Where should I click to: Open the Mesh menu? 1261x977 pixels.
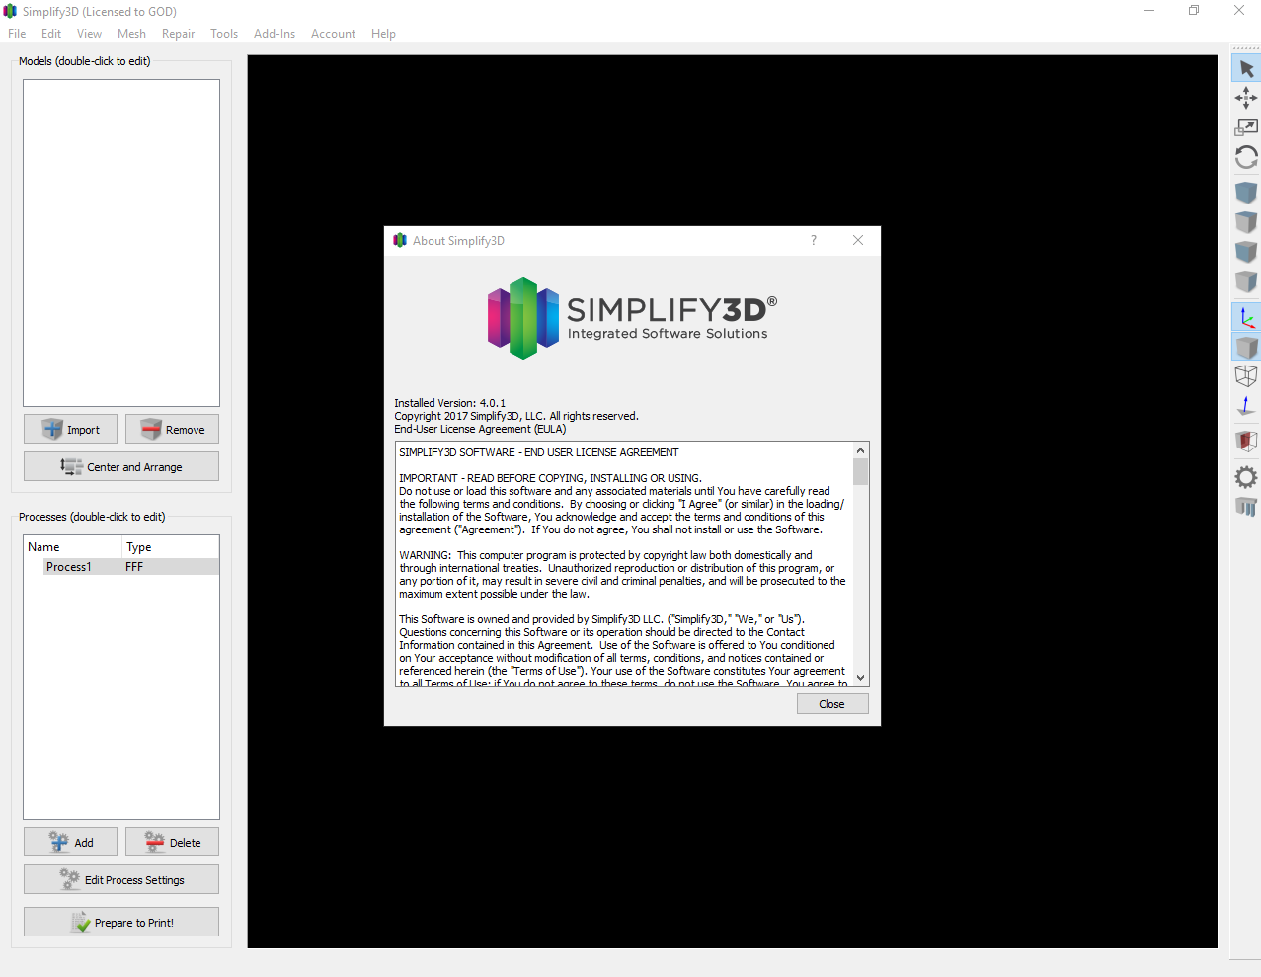pos(131,34)
